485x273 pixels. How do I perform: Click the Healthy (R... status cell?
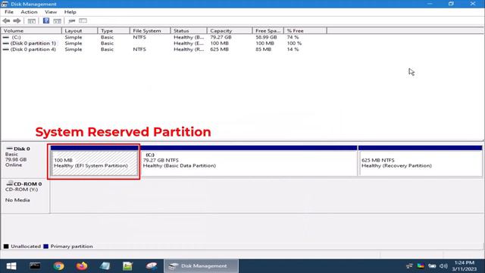189,49
